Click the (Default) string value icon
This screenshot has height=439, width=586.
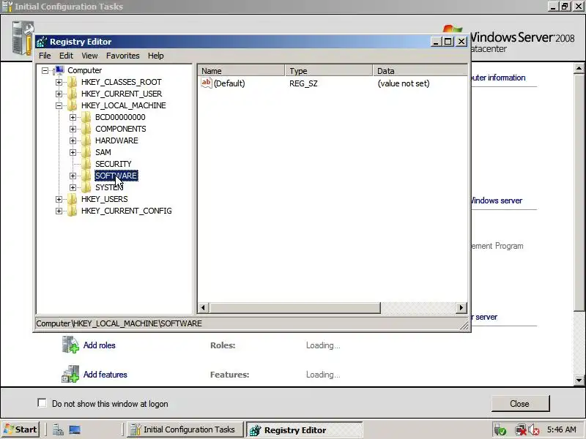pos(207,83)
